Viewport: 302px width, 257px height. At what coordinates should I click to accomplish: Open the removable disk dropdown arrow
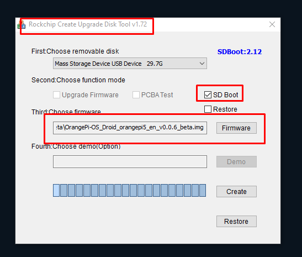click(x=202, y=64)
